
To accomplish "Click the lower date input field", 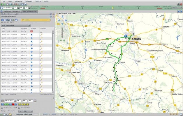I will point(9,101).
